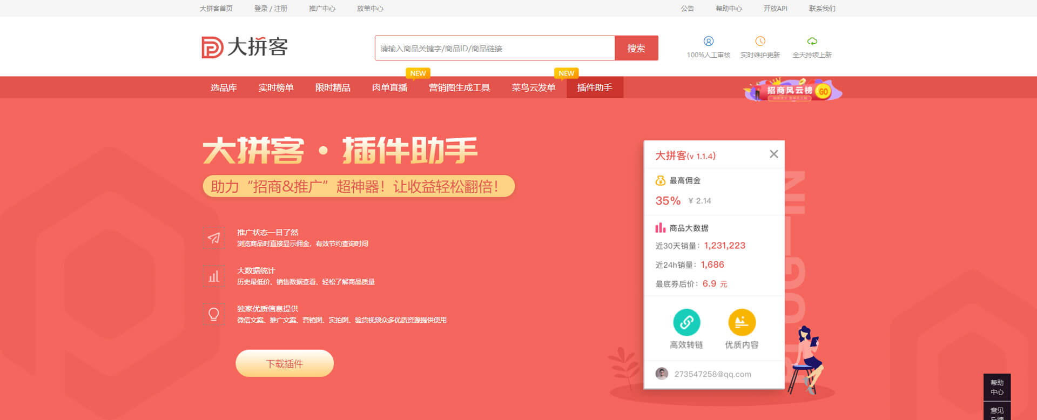Click the 实时维护更新 clock icon
Image resolution: width=1037 pixels, height=420 pixels.
click(760, 41)
